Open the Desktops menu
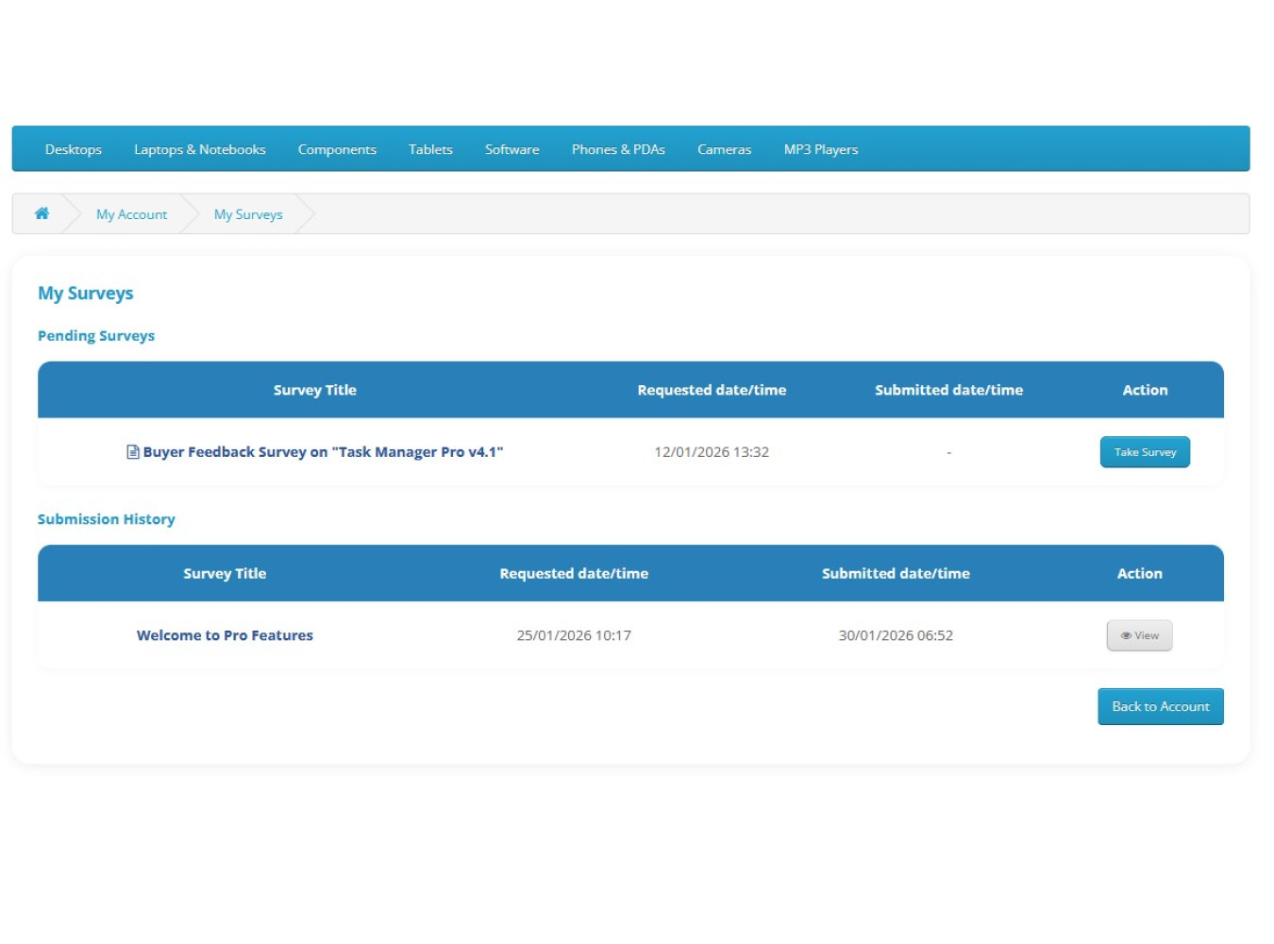Image resolution: width=1274 pixels, height=944 pixels. (74, 149)
